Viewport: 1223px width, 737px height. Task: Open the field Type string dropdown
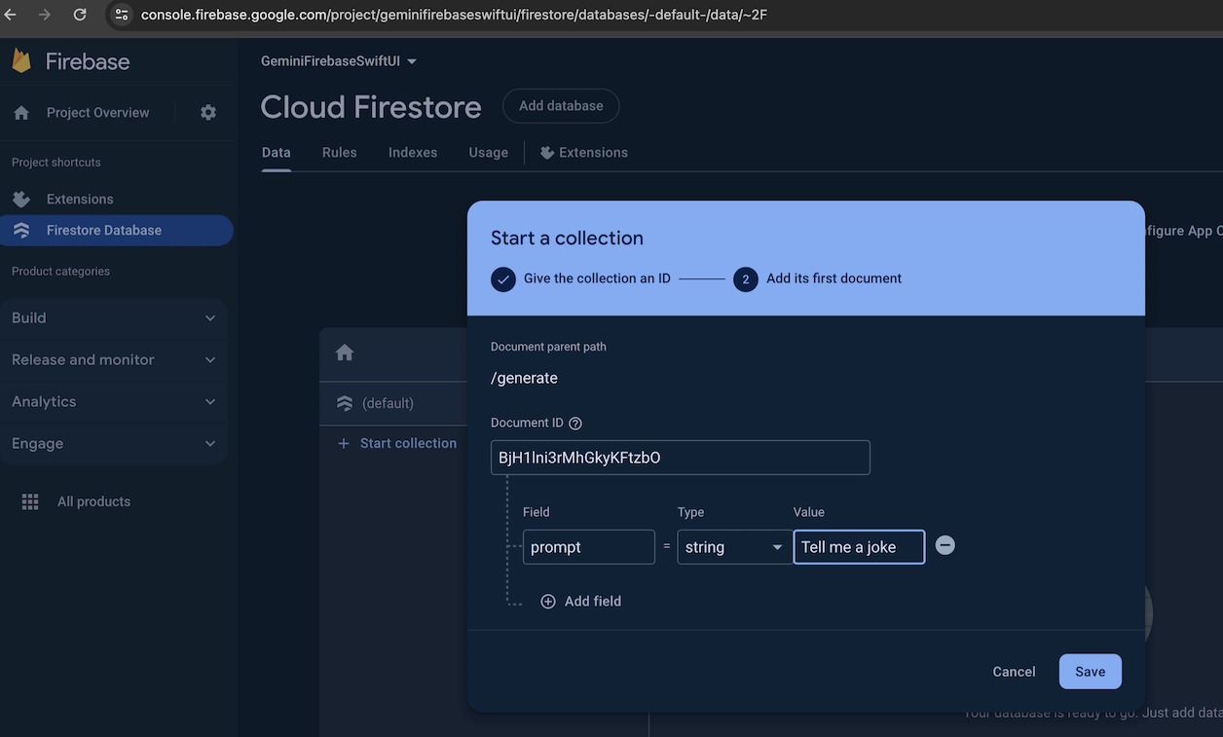(x=734, y=547)
